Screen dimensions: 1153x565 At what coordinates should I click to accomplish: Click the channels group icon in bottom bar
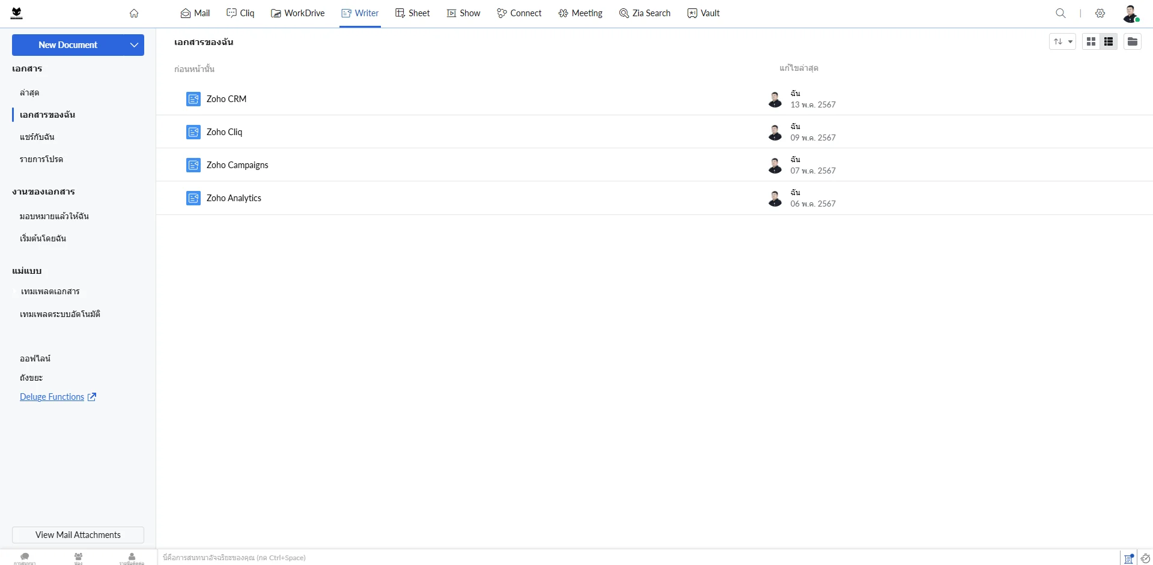tap(78, 557)
